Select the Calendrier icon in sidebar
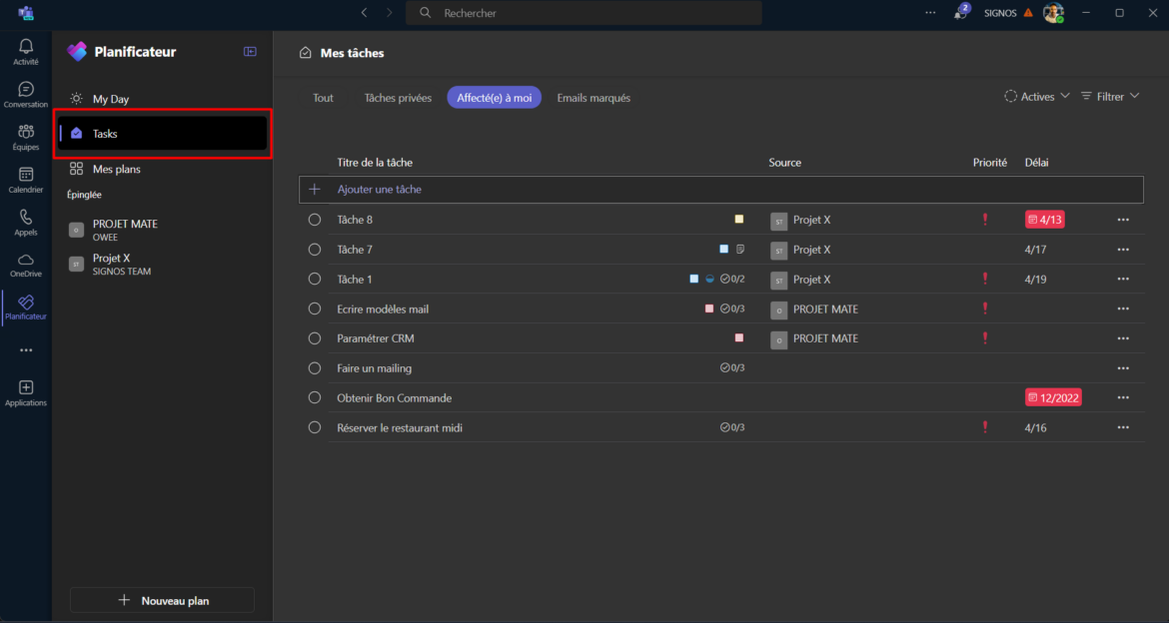The width and height of the screenshot is (1169, 623). tap(25, 178)
